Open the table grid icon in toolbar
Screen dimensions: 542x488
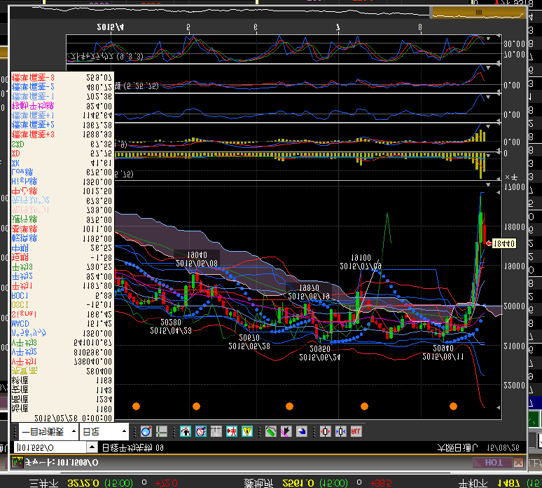(216, 431)
